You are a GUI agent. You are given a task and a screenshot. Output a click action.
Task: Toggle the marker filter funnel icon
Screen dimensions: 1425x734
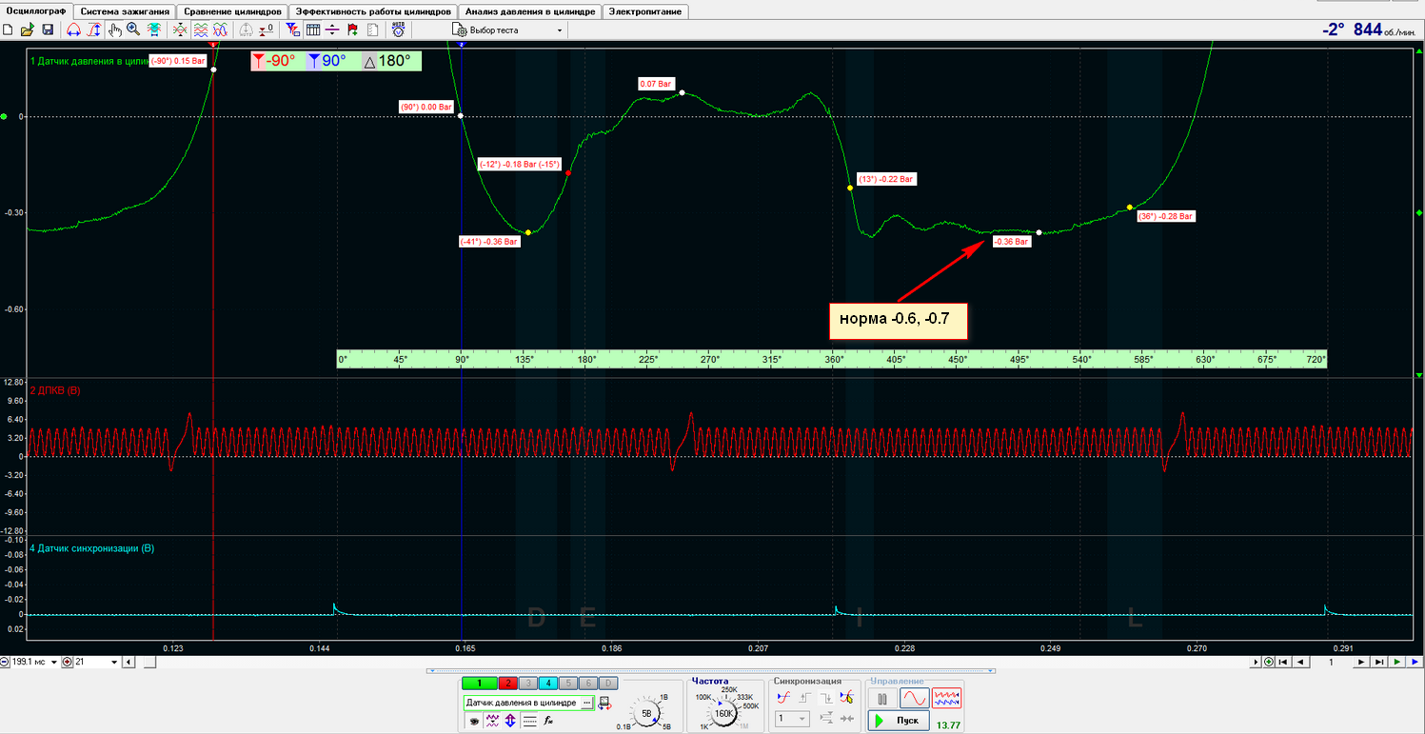click(292, 30)
